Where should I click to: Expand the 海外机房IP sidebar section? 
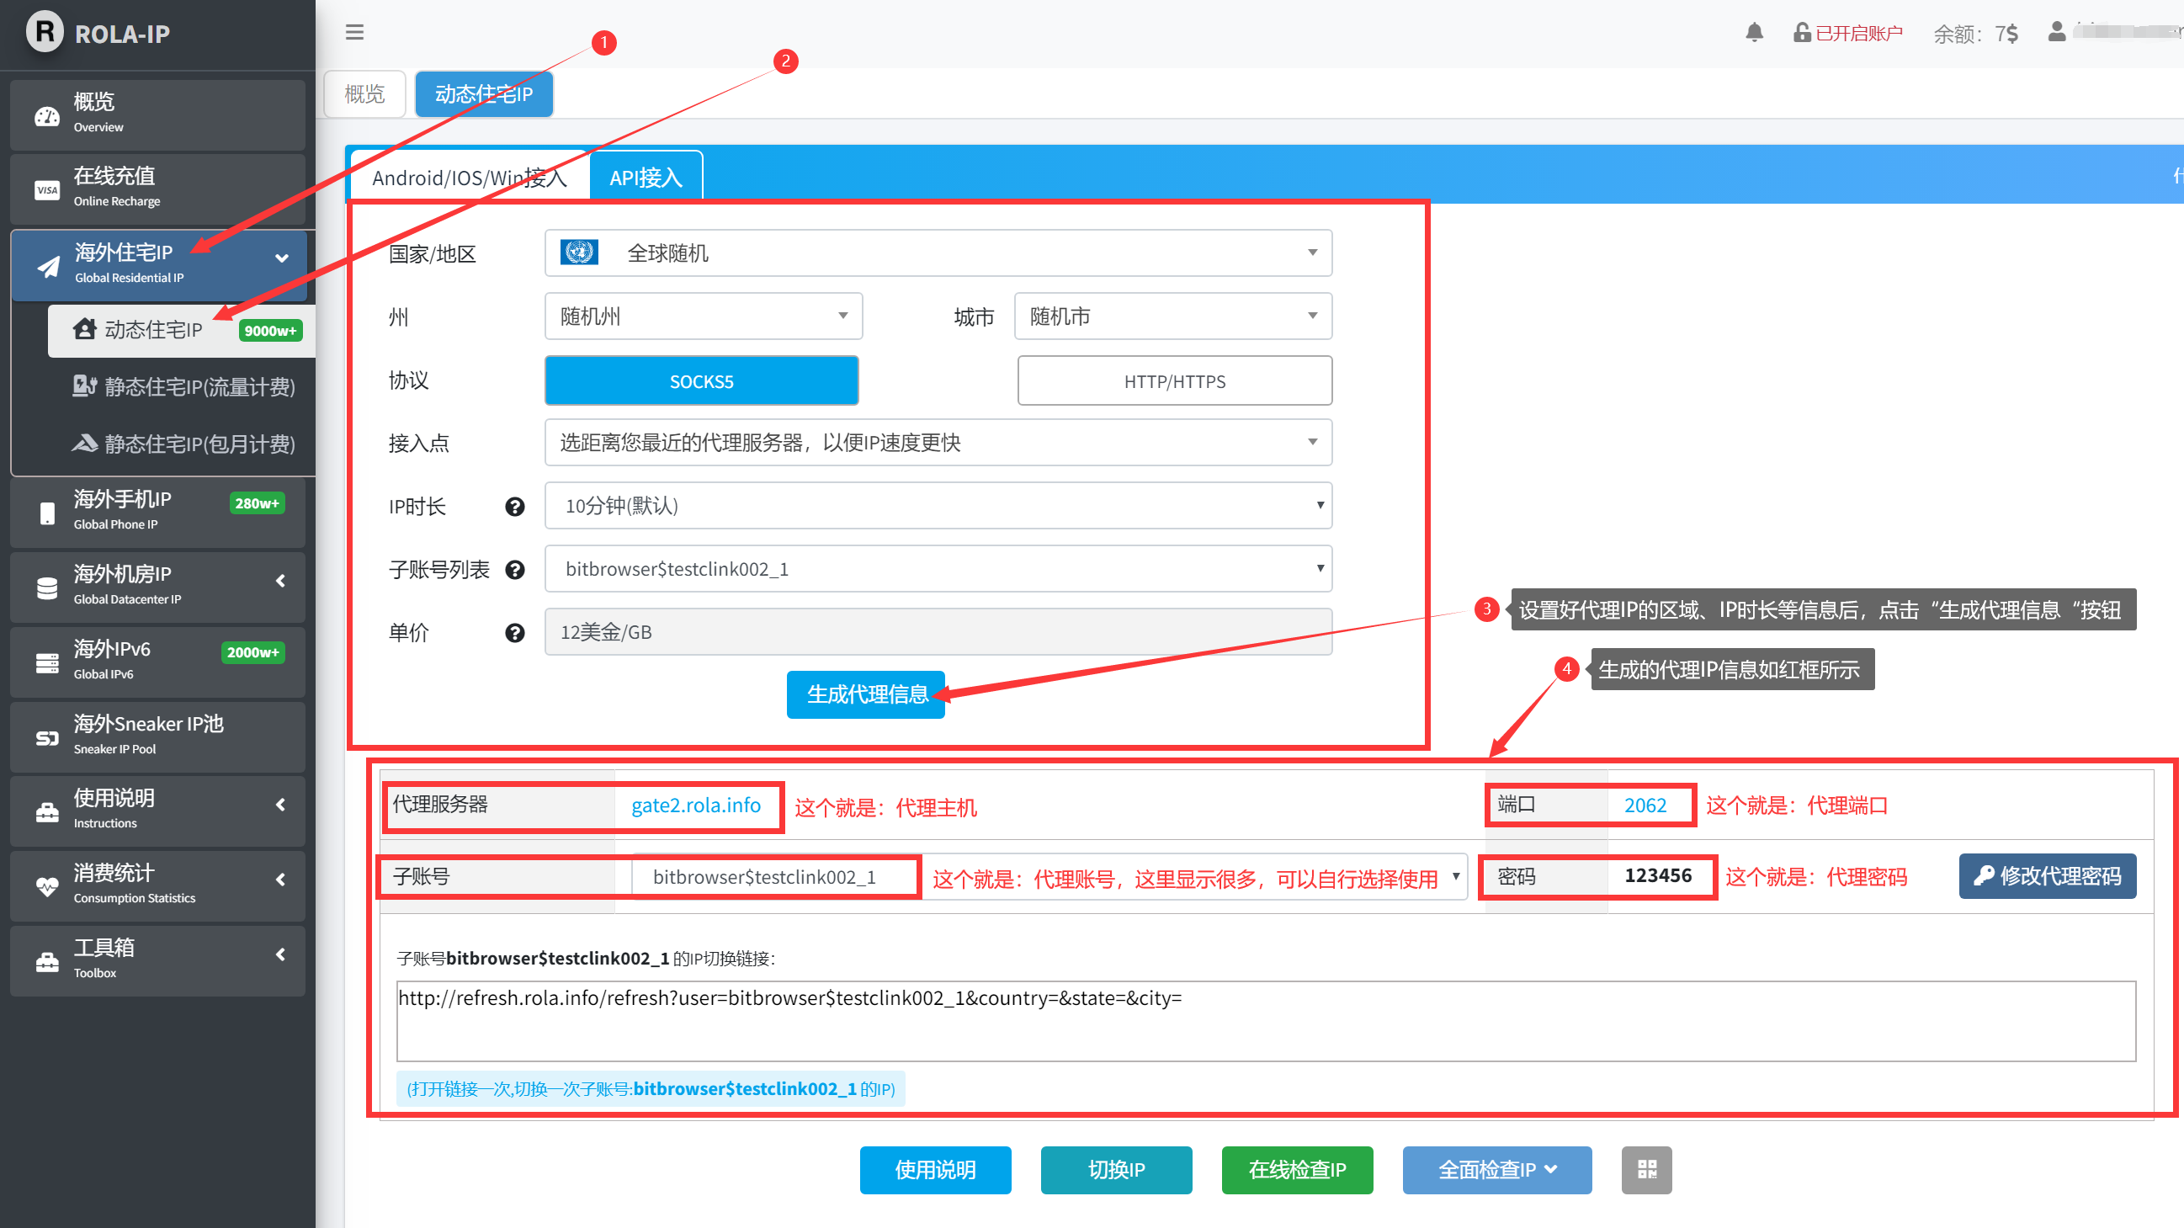point(157,583)
